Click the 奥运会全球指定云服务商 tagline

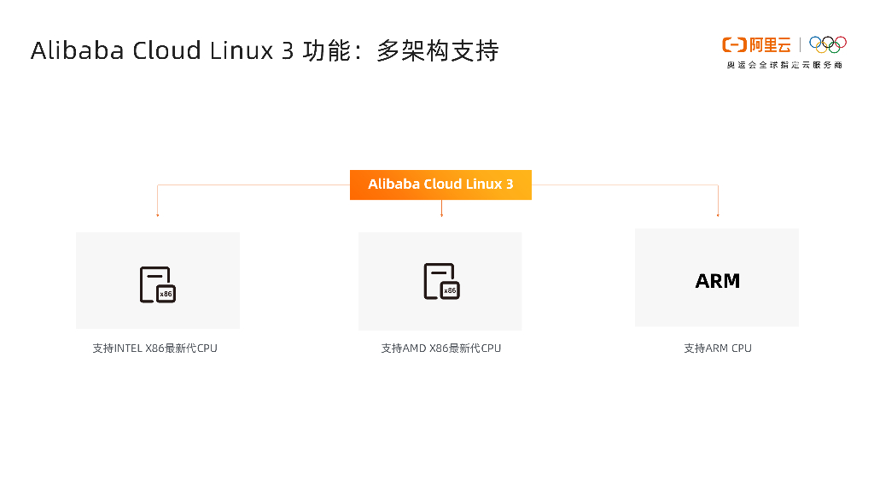[784, 65]
